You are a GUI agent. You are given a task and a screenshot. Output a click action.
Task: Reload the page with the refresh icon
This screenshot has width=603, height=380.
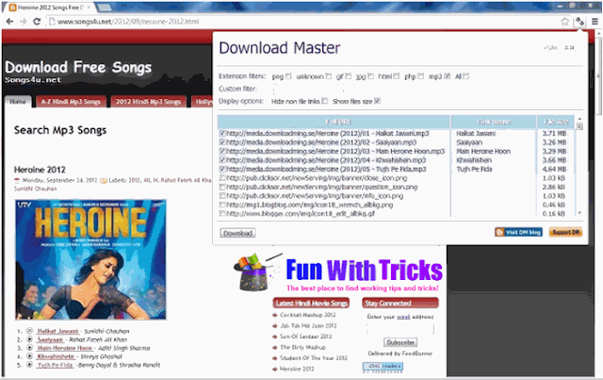click(37, 22)
